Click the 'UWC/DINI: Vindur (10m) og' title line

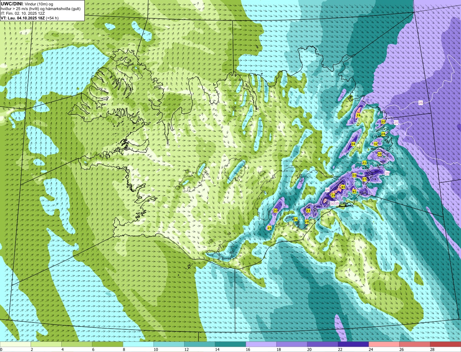[27, 4]
